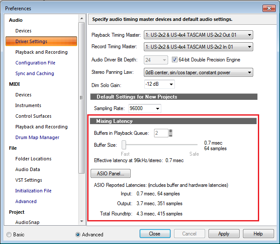Image resolution: width=280 pixels, height=244 pixels.
Task: Open Audio Data settings
Action: (x=28, y=169)
